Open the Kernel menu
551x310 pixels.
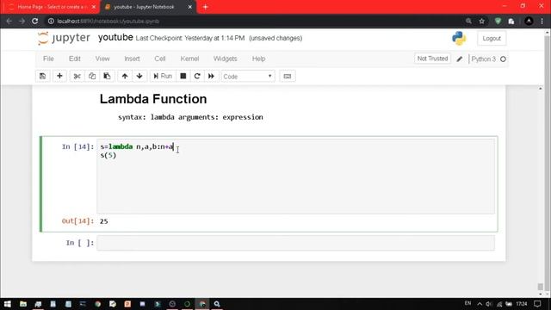pyautogui.click(x=189, y=59)
